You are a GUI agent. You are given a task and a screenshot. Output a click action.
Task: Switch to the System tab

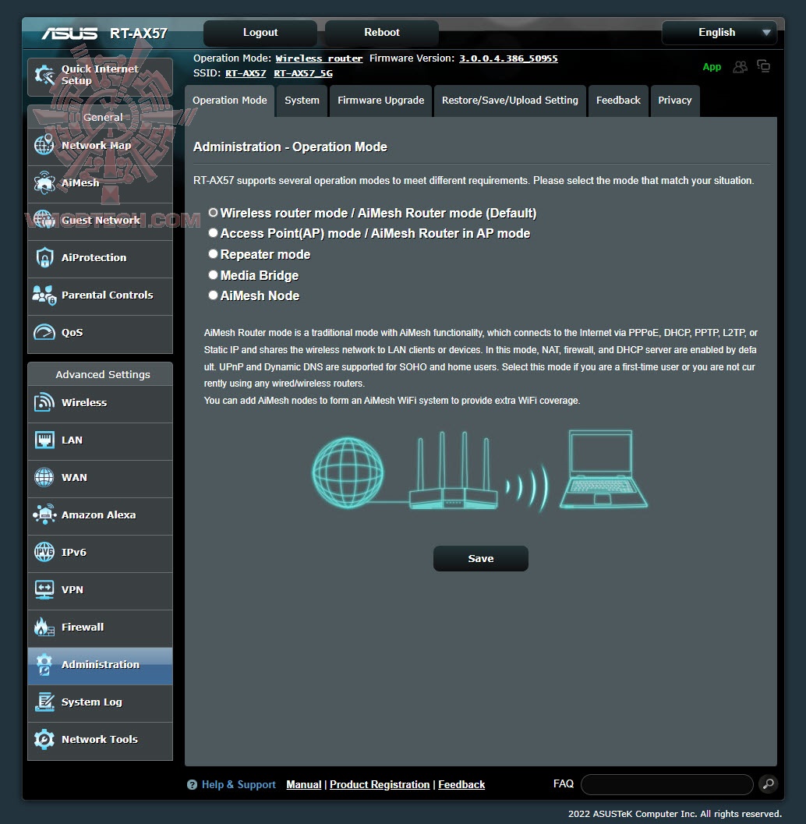point(302,101)
